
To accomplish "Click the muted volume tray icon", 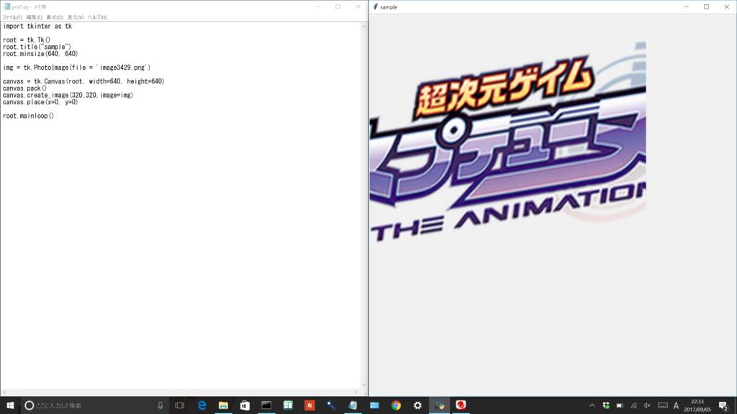I will pos(647,405).
